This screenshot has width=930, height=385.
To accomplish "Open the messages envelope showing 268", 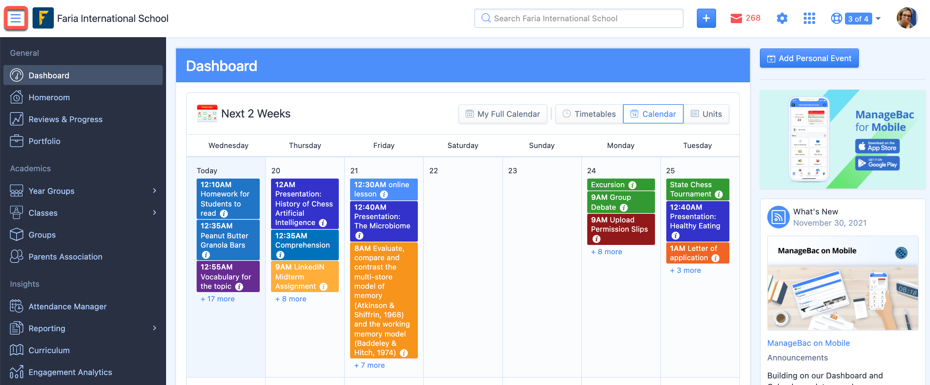I will (x=745, y=18).
